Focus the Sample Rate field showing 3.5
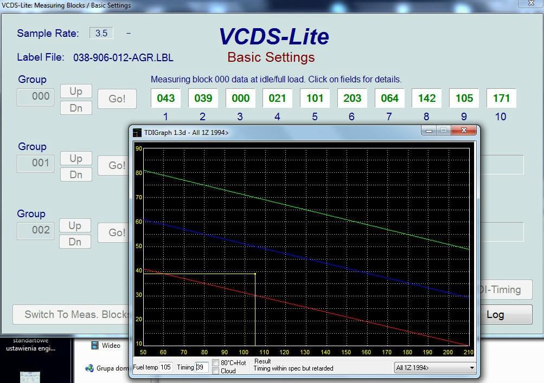Image resolution: width=544 pixels, height=383 pixels. 101,33
